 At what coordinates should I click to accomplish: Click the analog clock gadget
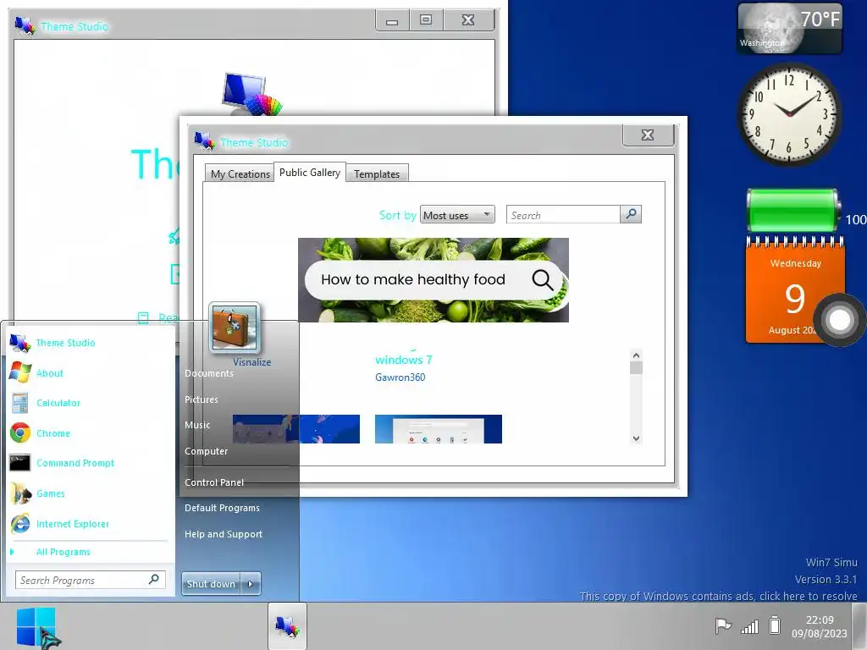pyautogui.click(x=791, y=114)
